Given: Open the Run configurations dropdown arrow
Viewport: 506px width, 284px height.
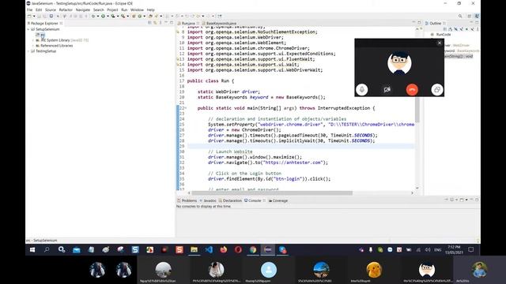Looking at the screenshot, I should 108,16.
